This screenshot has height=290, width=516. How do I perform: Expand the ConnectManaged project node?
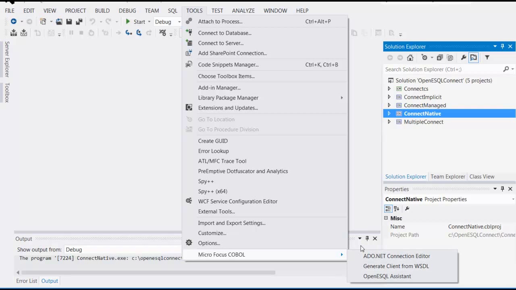coord(389,105)
